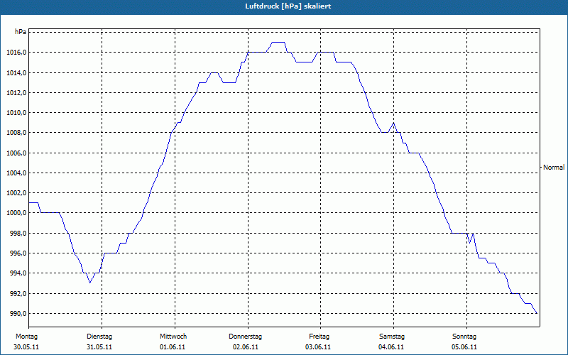
Task: Click the curve's peak at 1017 hPa
Action: point(278,43)
